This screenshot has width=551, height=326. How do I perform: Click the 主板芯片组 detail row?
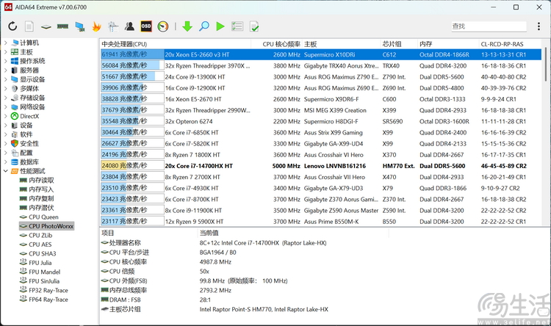215,309
